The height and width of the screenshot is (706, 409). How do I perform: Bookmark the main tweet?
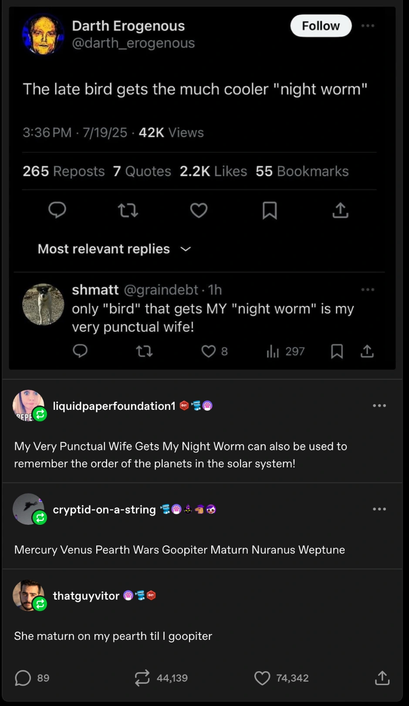coord(270,210)
